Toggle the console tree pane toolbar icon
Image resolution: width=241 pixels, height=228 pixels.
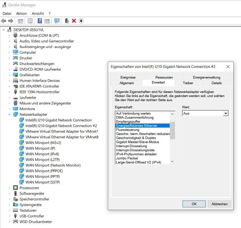pos(20,21)
